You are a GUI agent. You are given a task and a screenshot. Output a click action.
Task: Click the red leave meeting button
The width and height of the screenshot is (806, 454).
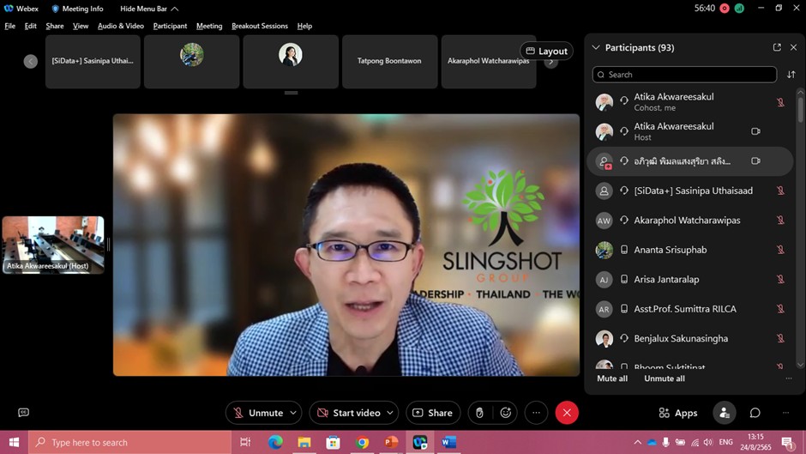pyautogui.click(x=567, y=413)
